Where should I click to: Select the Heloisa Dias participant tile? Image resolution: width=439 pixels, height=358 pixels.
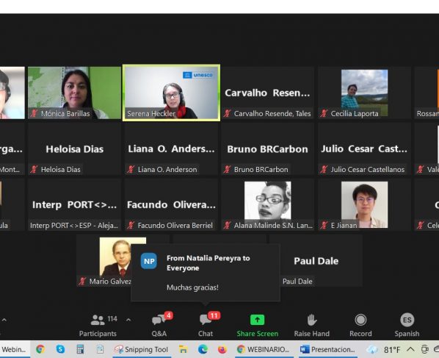[74, 149]
